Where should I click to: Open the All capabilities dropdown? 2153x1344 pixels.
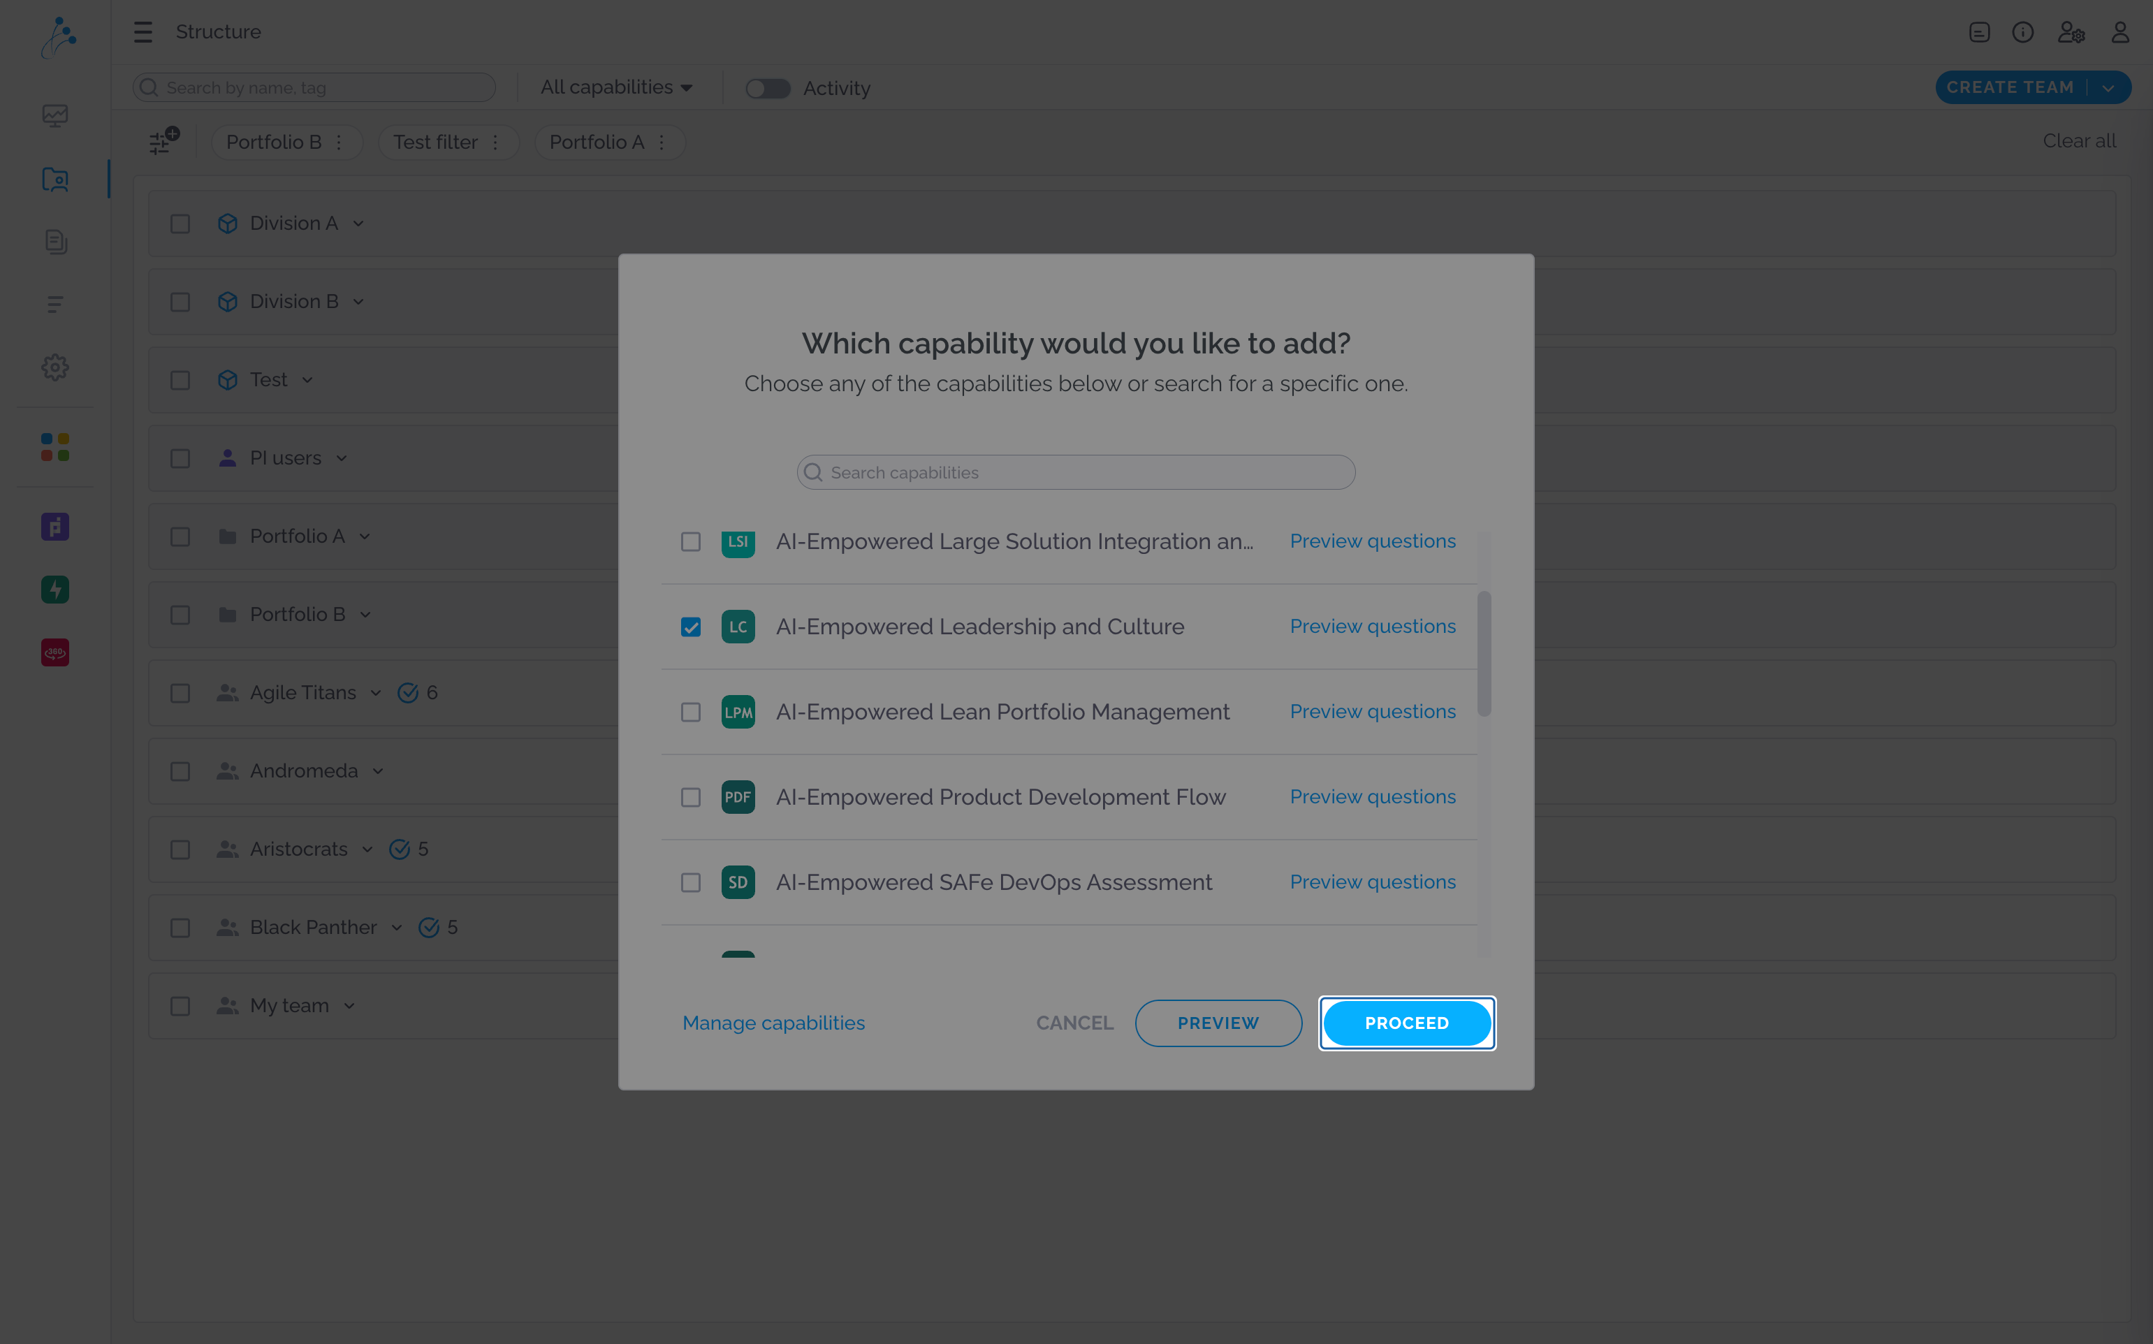(616, 87)
